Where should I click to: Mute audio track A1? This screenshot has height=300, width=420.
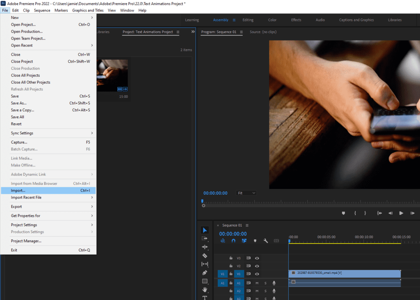[257, 283]
